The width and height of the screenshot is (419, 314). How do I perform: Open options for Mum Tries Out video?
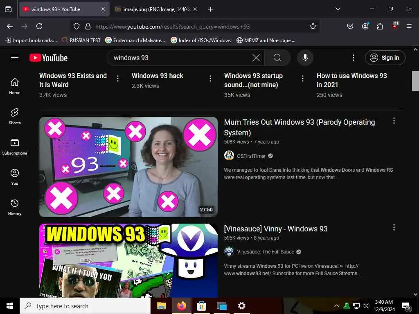pos(394,121)
